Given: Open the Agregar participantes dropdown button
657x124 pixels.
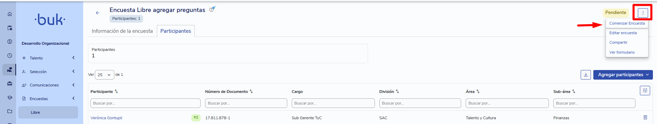Looking at the screenshot, I should tap(623, 75).
